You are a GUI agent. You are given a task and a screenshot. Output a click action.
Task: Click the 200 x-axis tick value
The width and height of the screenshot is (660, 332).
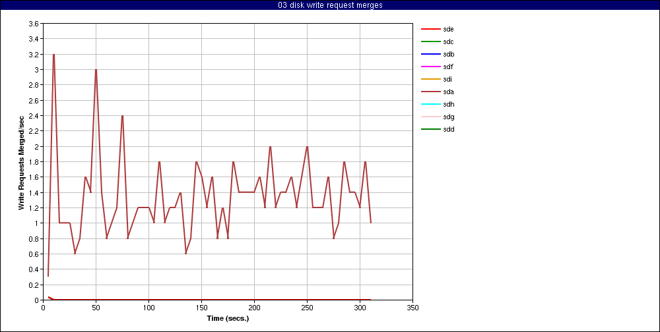(x=254, y=308)
